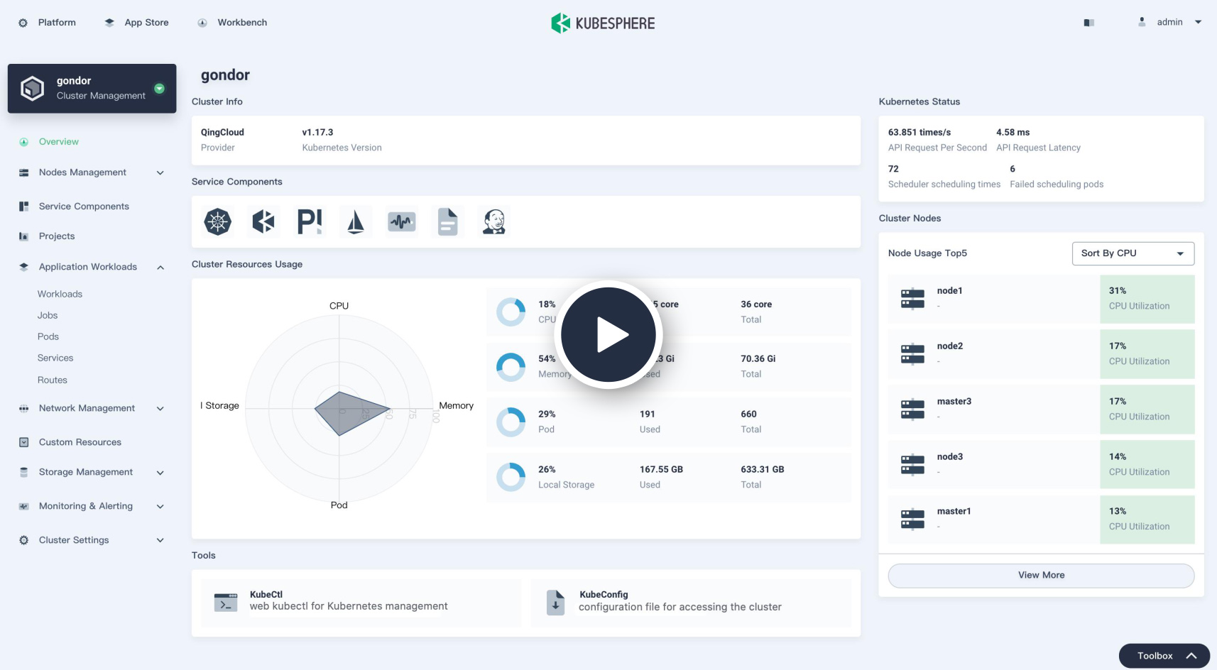Click the v1.17.3 Kubernetes version text
The height and width of the screenshot is (670, 1217).
[317, 133]
